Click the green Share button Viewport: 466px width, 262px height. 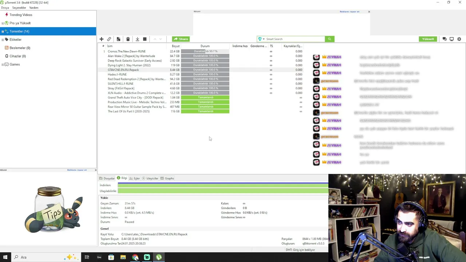tap(181, 39)
